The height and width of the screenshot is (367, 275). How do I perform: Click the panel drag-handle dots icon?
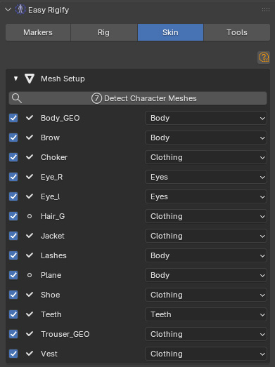point(266,10)
